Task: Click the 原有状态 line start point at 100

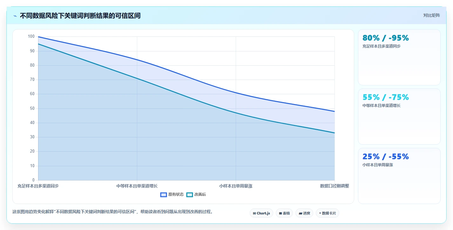Action: click(x=38, y=37)
